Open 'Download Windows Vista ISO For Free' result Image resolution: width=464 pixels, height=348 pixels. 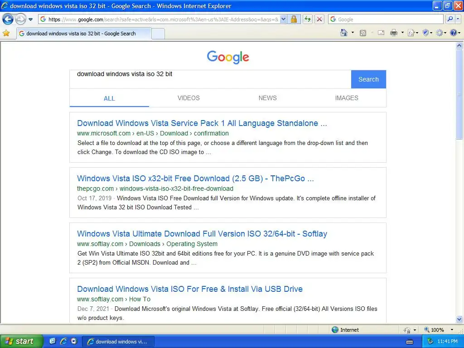190,289
